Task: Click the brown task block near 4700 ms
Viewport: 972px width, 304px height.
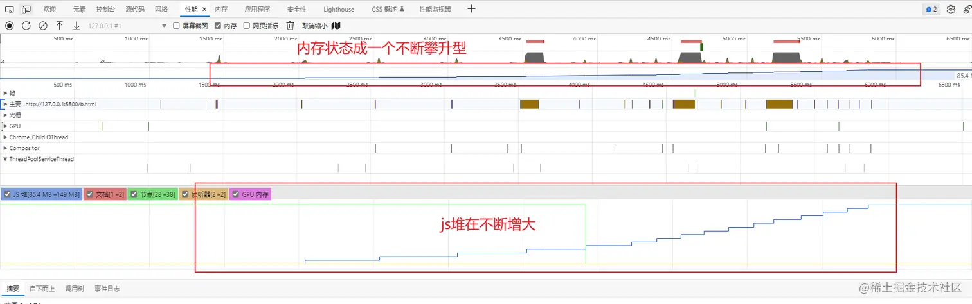Action: coord(684,104)
